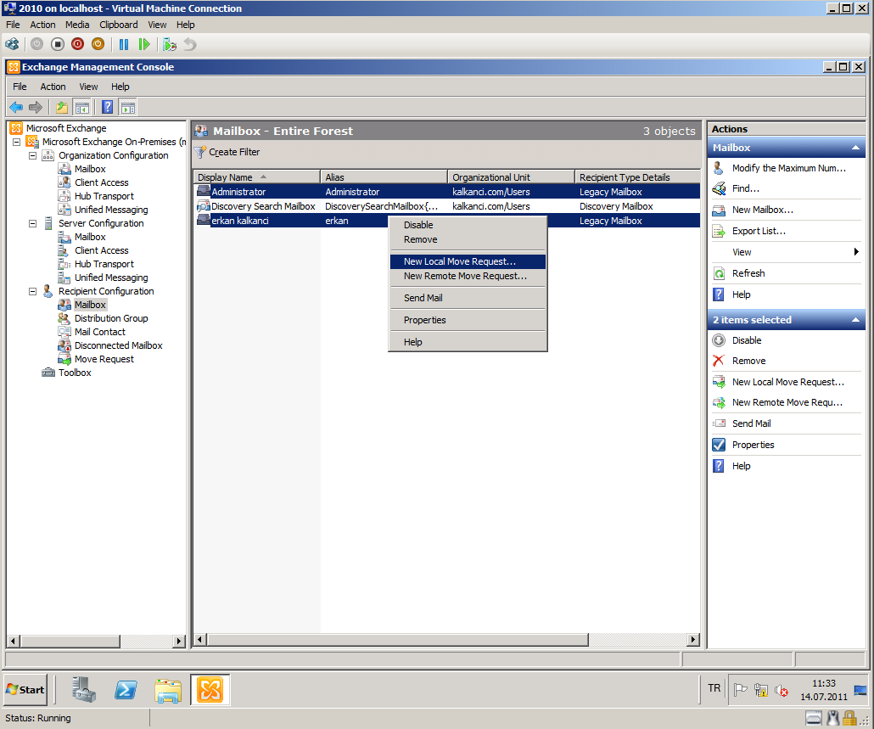Collapse Organization Configuration tree node
Image resolution: width=874 pixels, height=729 pixels.
point(33,155)
